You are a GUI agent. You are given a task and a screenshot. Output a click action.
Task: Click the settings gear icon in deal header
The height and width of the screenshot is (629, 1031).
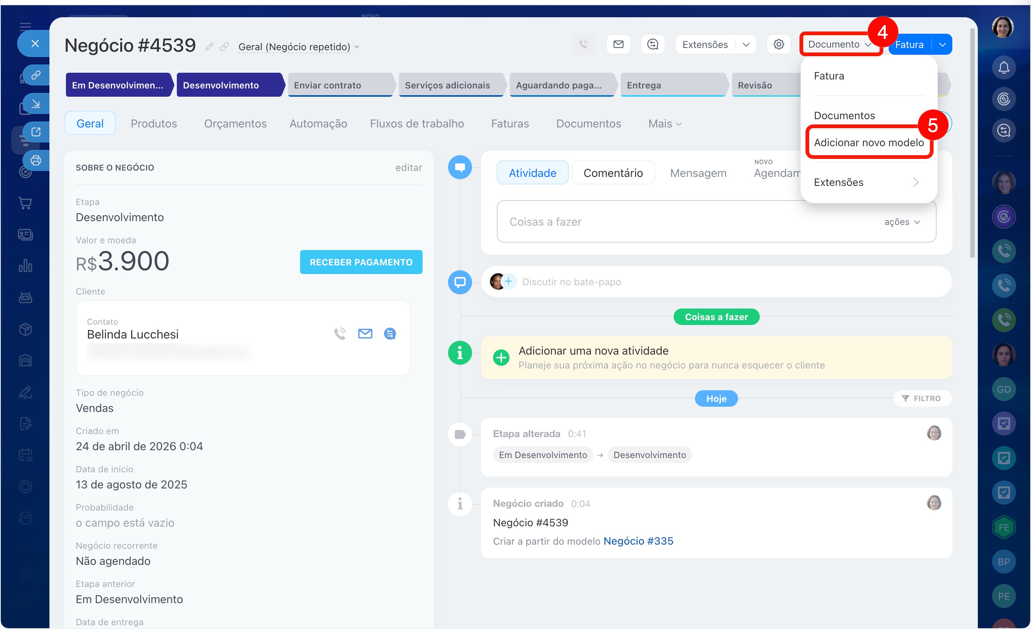pos(778,44)
